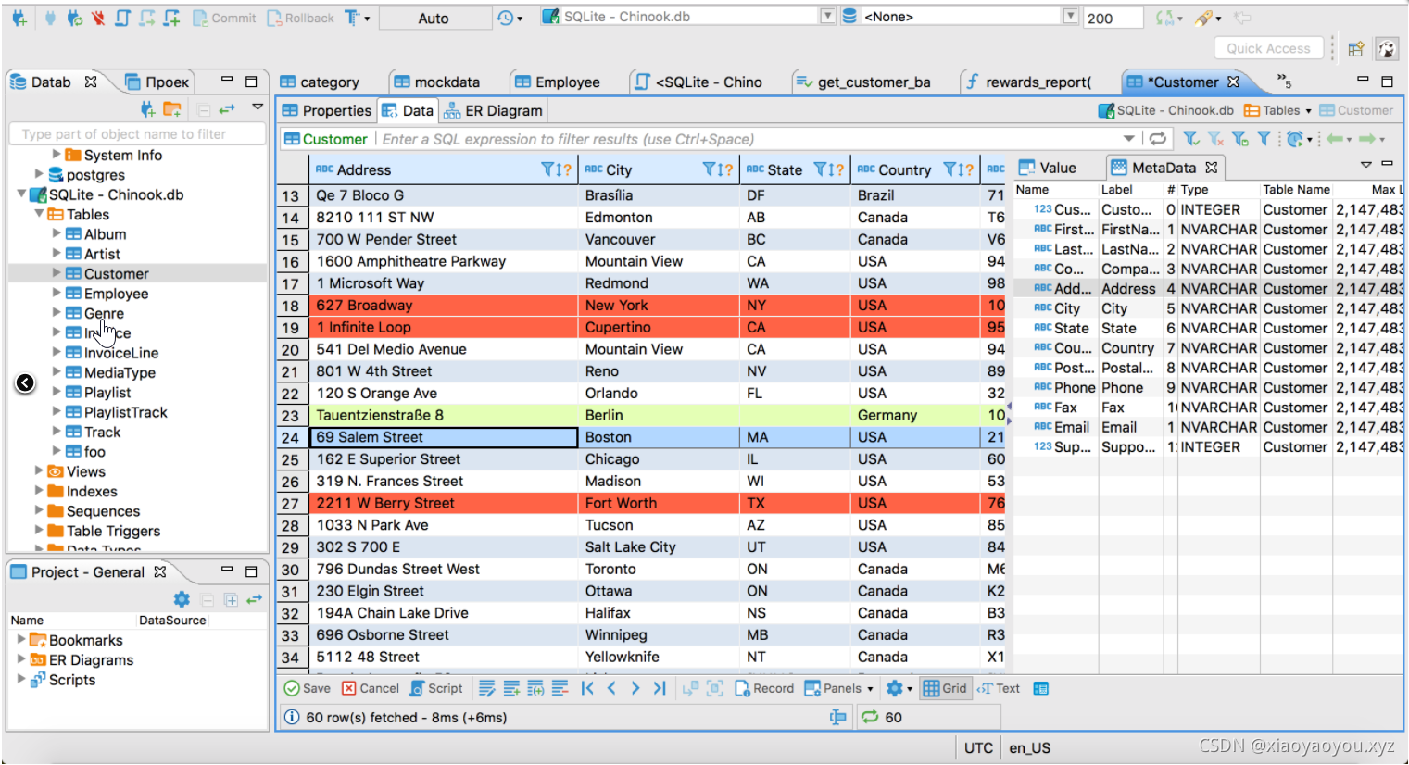Click the Quick Access field
Viewport: 1409px width, 765px height.
pyautogui.click(x=1268, y=48)
